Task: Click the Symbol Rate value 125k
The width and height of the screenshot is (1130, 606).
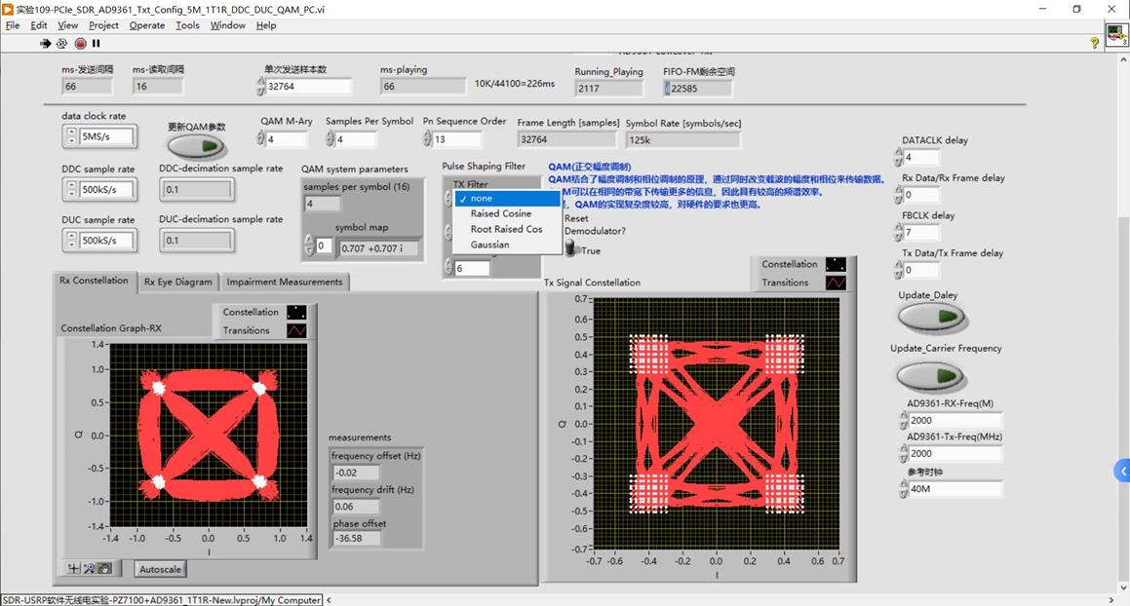Action: pyautogui.click(x=682, y=139)
